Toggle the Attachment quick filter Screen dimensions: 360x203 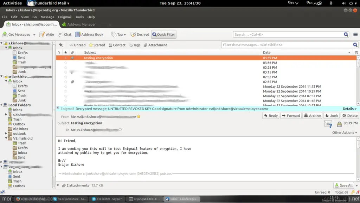(x=155, y=45)
